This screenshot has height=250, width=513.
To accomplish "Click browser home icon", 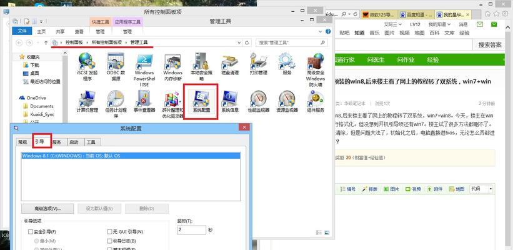I will [x=488, y=14].
